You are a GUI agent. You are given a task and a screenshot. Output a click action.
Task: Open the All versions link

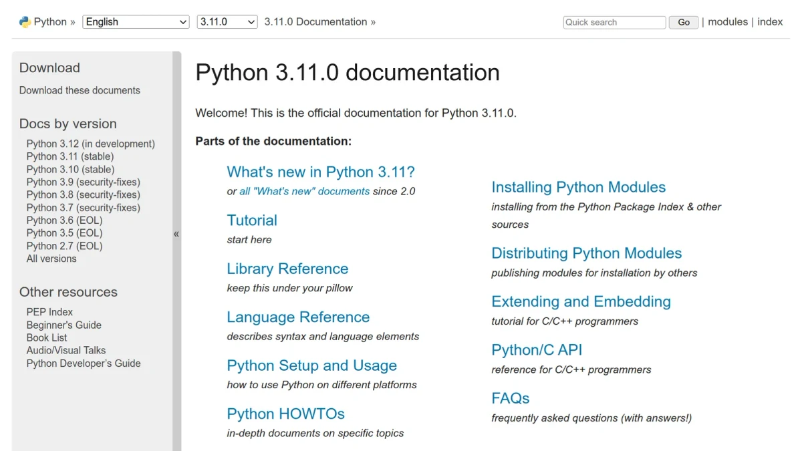click(x=51, y=259)
